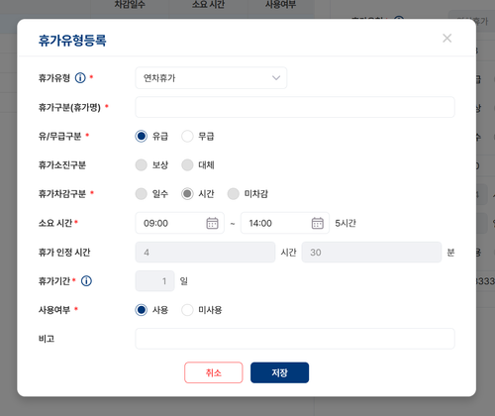The image size is (495, 416).
Task: Click the 휴가기간 days field showing 1
Action: tap(154, 281)
